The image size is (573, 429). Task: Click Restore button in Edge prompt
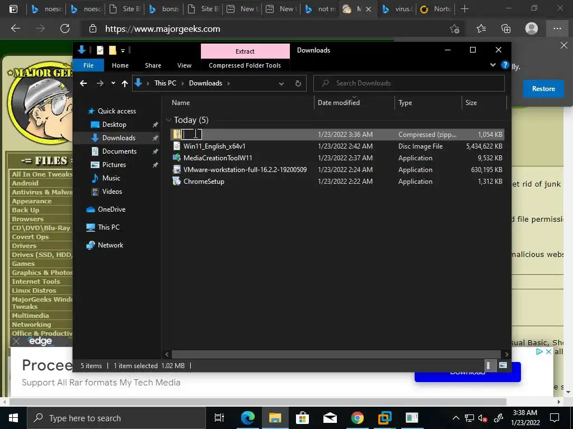pyautogui.click(x=543, y=89)
